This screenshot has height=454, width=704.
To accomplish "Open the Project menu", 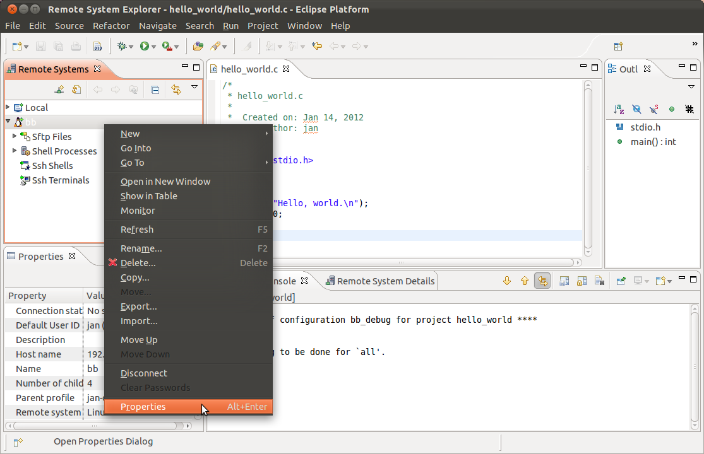I will click(263, 26).
